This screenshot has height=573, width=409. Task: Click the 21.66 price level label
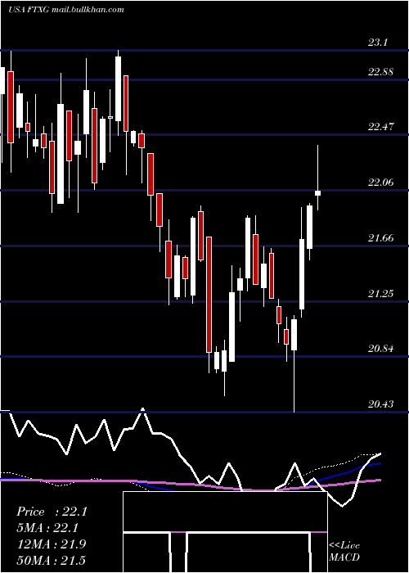tap(381, 238)
